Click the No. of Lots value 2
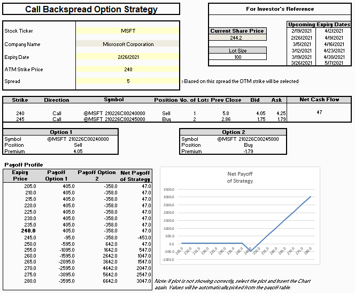Viewport: 355px width, 293px height. click(195, 119)
